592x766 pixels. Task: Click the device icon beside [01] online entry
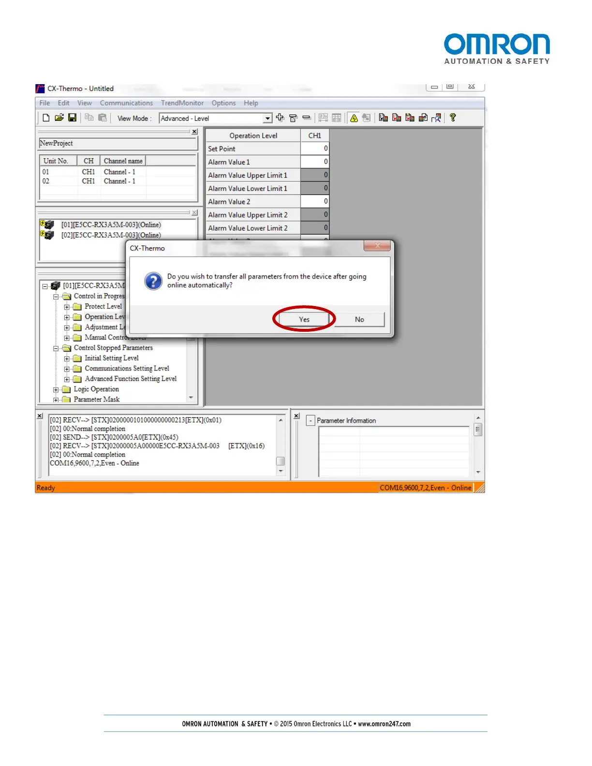[47, 224]
